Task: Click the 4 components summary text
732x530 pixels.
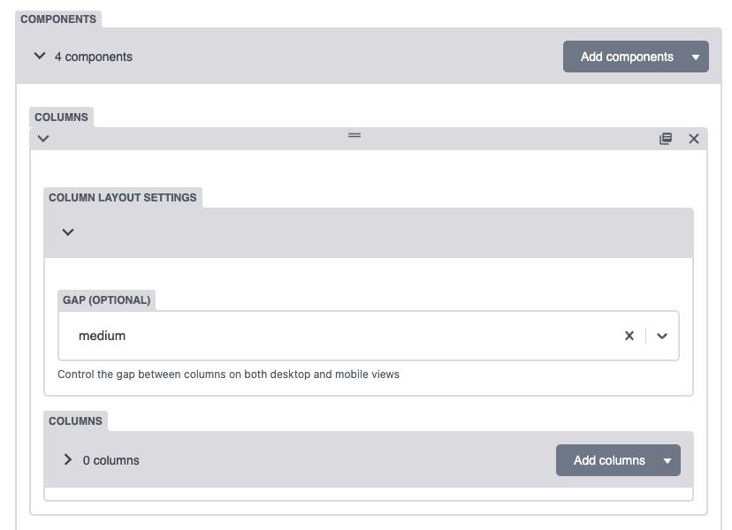Action: pos(94,57)
